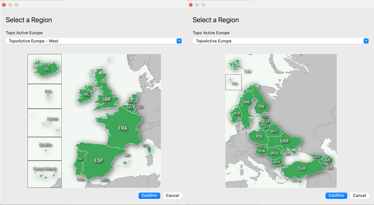Select Poland (POL) on the map

tap(259, 136)
